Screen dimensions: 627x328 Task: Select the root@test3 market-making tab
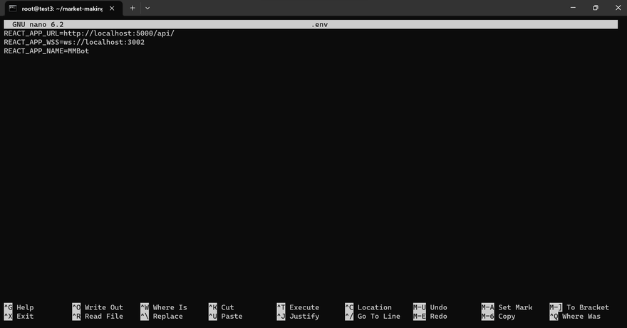click(x=62, y=8)
